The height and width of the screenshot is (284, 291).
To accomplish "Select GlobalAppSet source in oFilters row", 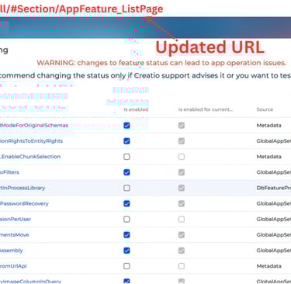I will (274, 172).
